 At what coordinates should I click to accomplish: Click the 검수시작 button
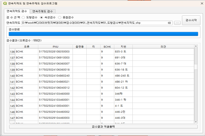pyautogui.click(x=191, y=20)
